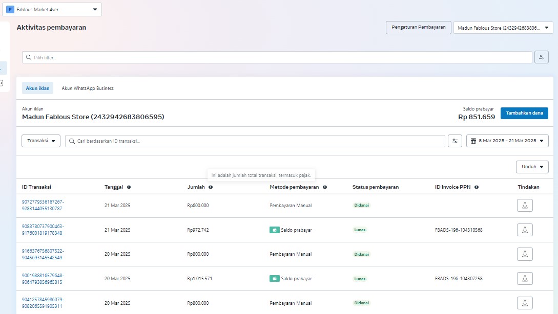Image resolution: width=558 pixels, height=314 pixels.
Task: Download receipt for Rp1.015.571 transaction
Action: point(525,279)
